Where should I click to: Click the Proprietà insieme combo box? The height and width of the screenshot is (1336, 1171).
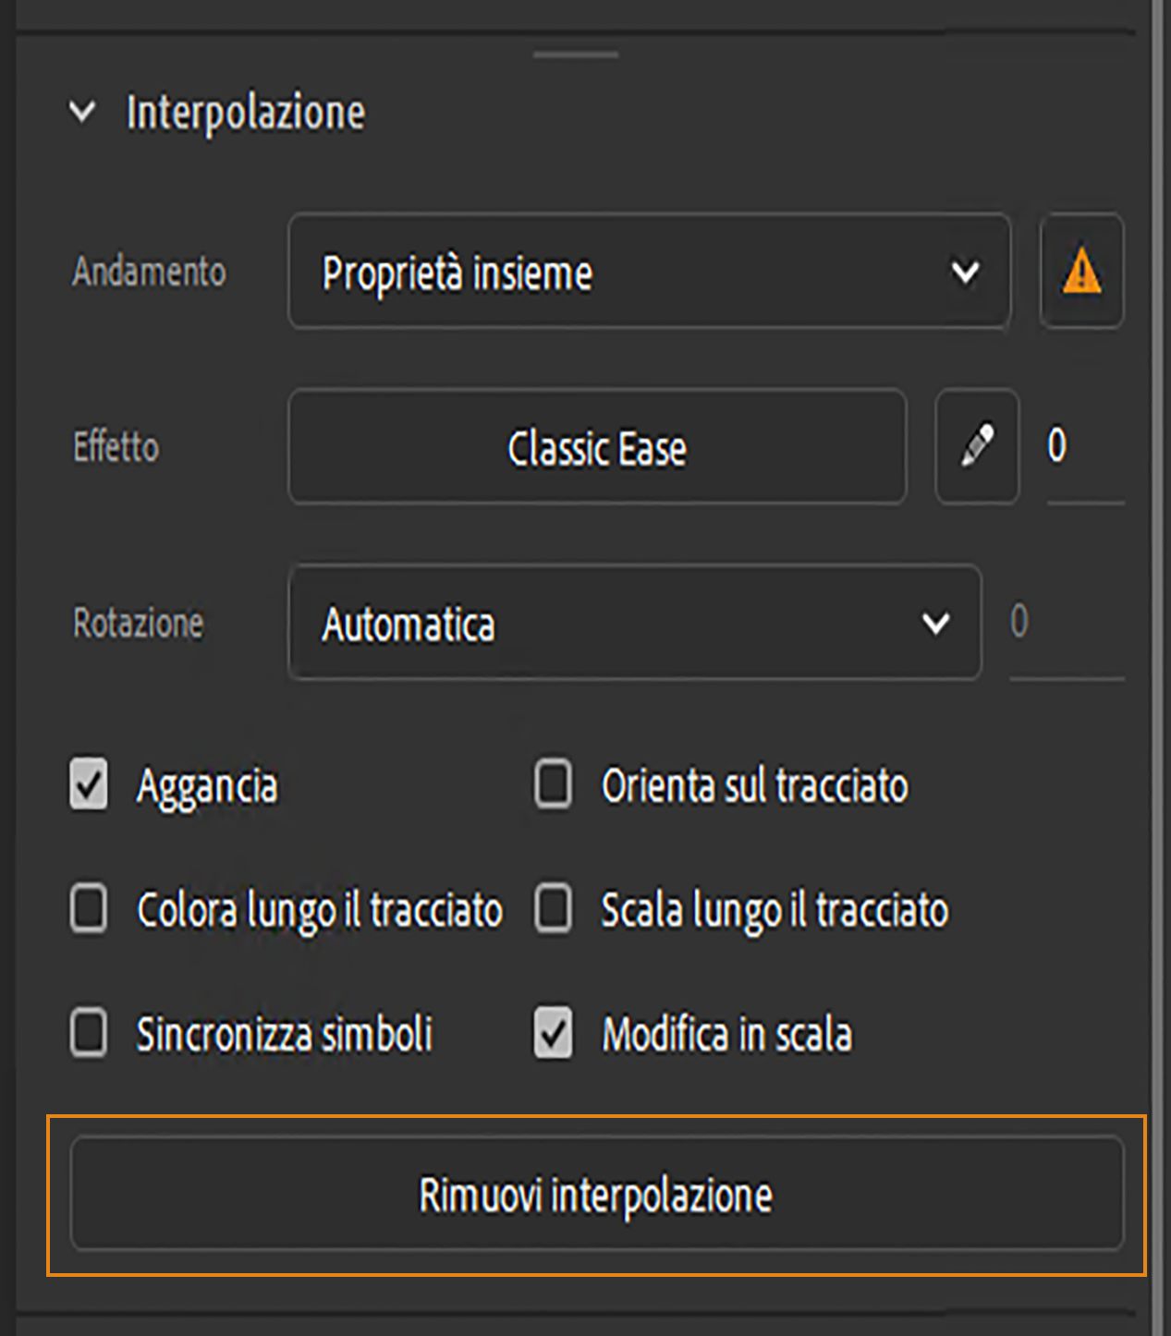pos(647,272)
